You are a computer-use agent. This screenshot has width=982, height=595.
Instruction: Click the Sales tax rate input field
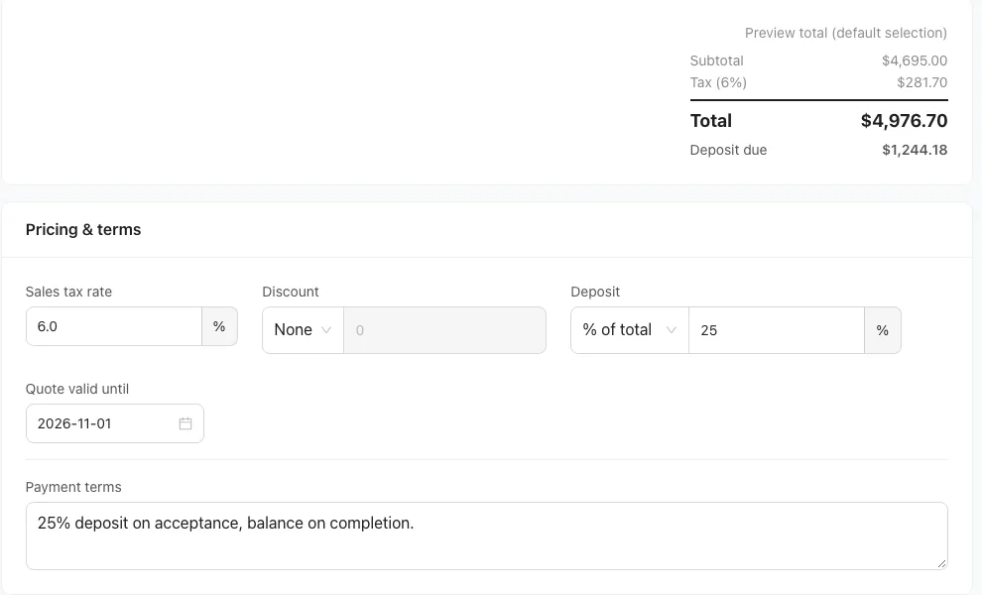[x=114, y=326]
